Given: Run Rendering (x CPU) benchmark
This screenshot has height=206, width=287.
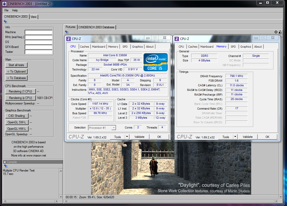Looking at the screenshot, I should tap(20, 98).
